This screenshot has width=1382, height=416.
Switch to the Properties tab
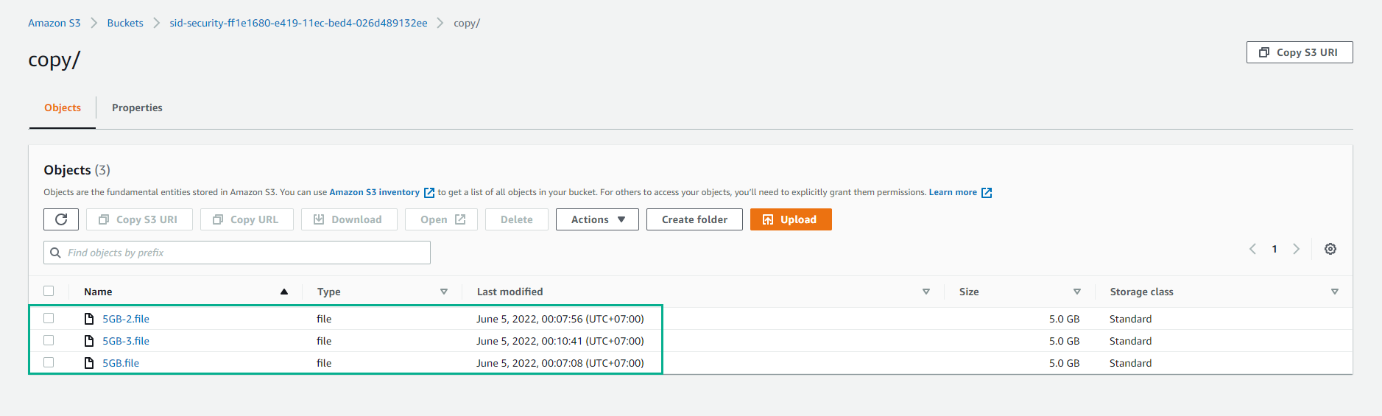[x=137, y=107]
